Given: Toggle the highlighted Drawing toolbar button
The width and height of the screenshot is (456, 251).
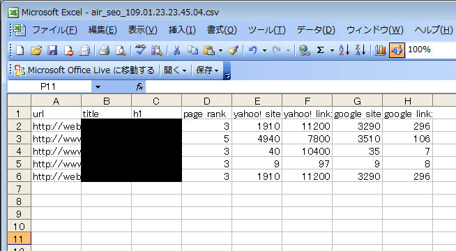Looking at the screenshot, I should 397,50.
